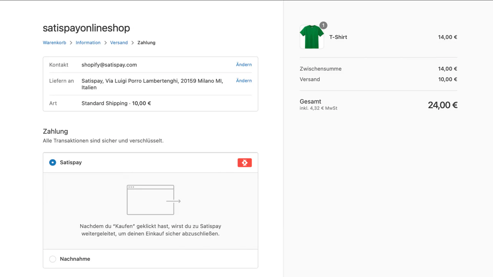Click the Art row label
493x277 pixels.
point(53,103)
